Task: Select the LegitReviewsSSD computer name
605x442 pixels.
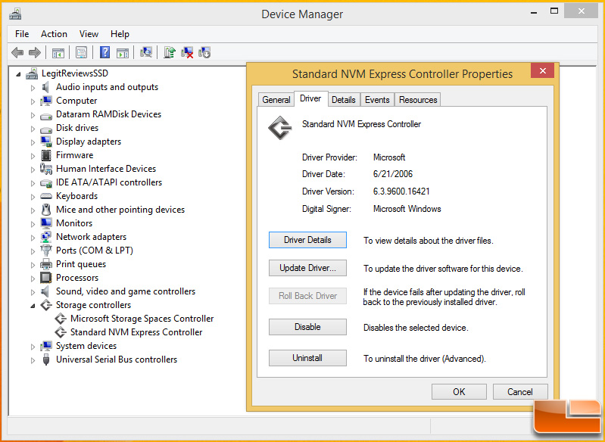Action: pos(75,73)
